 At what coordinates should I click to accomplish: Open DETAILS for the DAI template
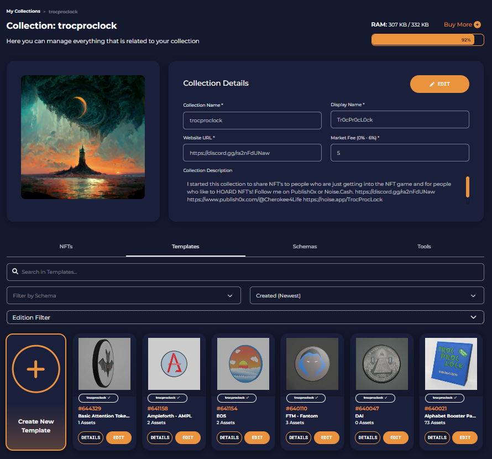point(368,437)
